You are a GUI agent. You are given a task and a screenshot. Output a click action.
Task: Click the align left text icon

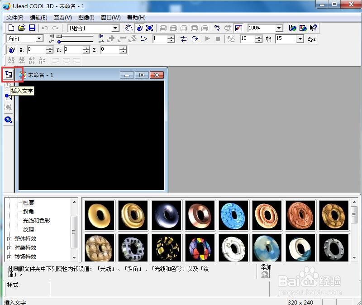tap(55, 61)
